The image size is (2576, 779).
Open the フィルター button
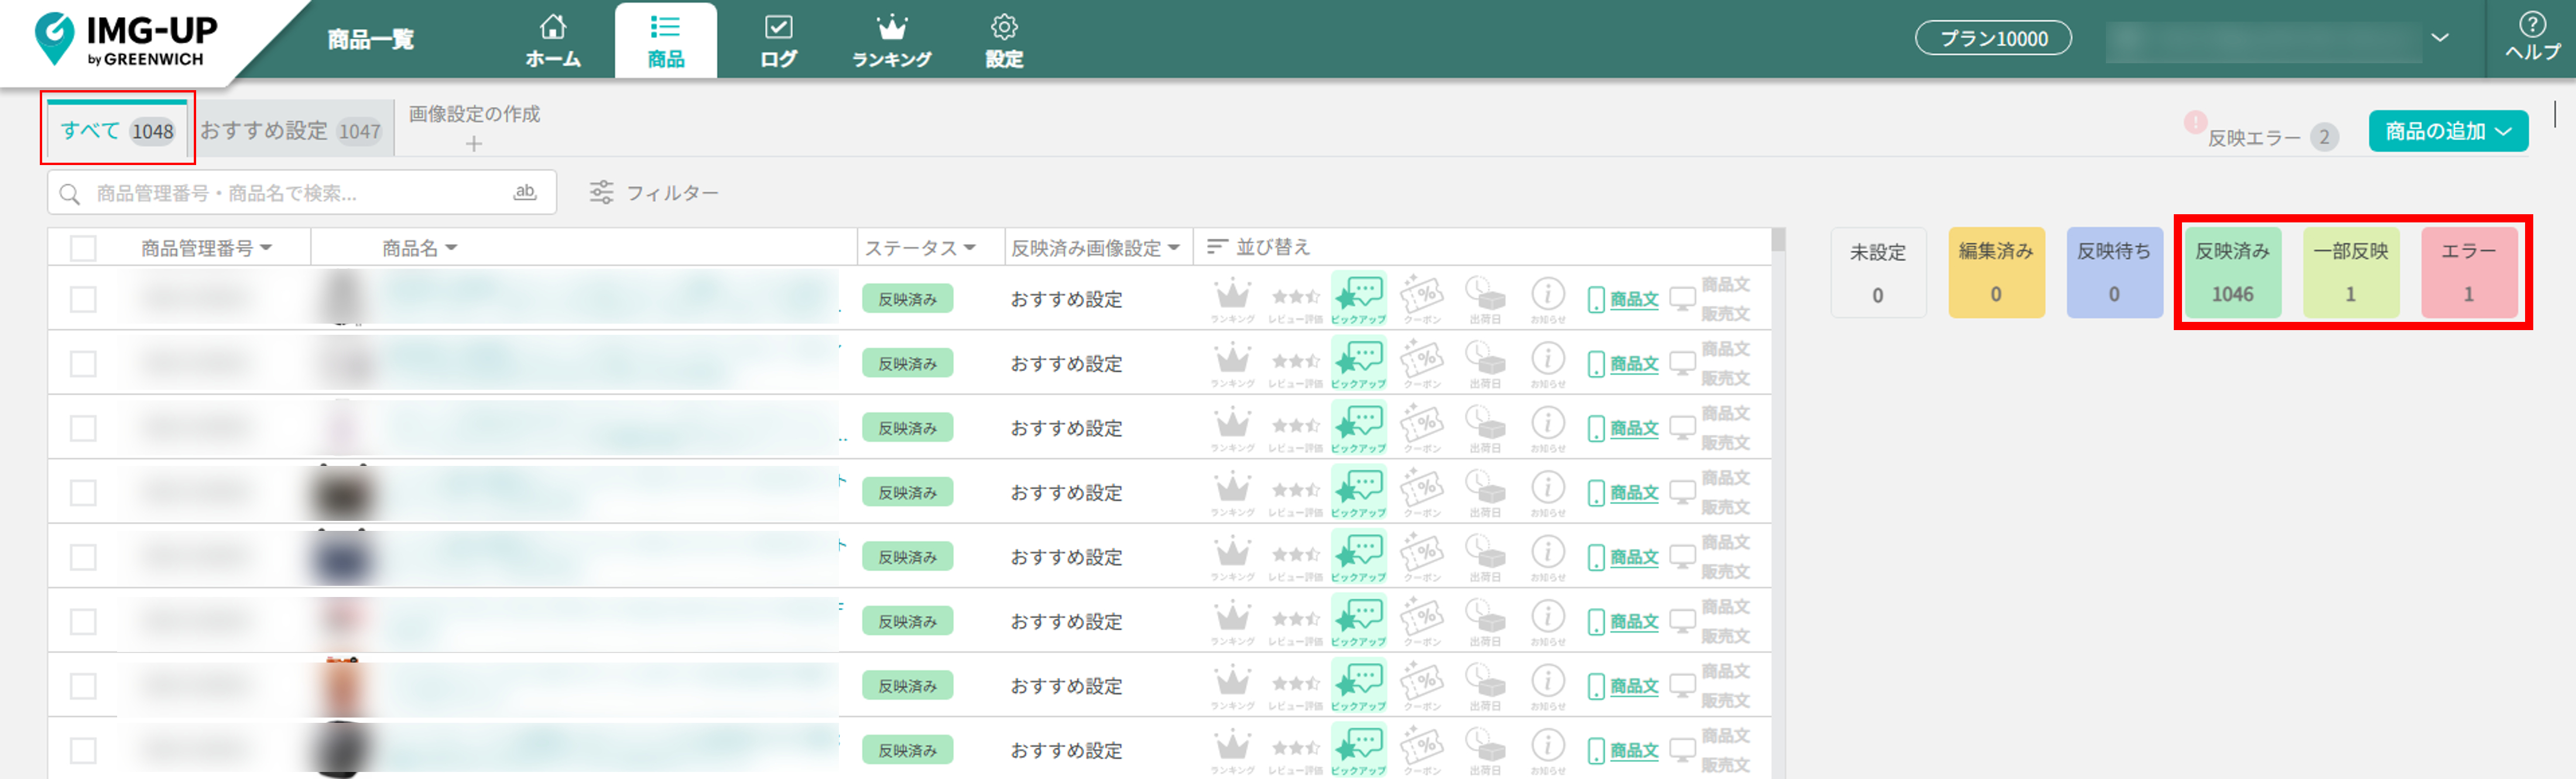pos(654,192)
